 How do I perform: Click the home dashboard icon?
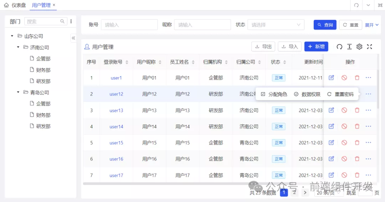click(6, 5)
